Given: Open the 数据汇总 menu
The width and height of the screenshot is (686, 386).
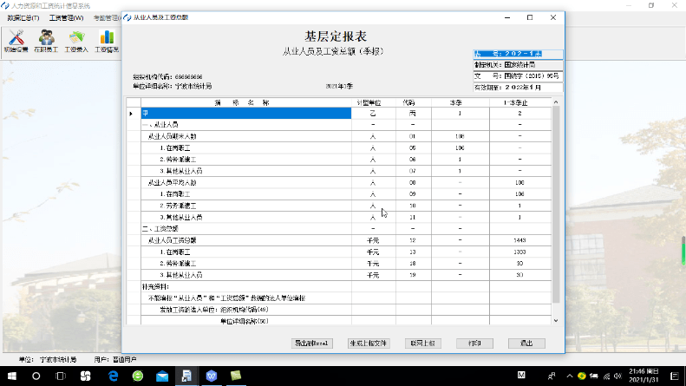Looking at the screenshot, I should (x=23, y=17).
